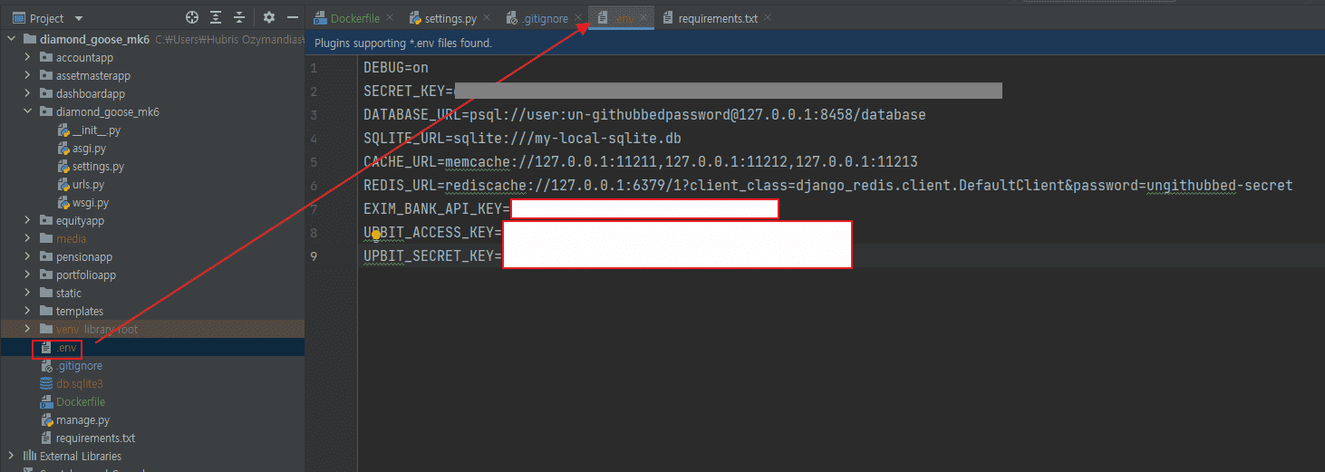1325x472 pixels.
Task: Click the CACHE_URL memcache line
Action: pos(641,162)
